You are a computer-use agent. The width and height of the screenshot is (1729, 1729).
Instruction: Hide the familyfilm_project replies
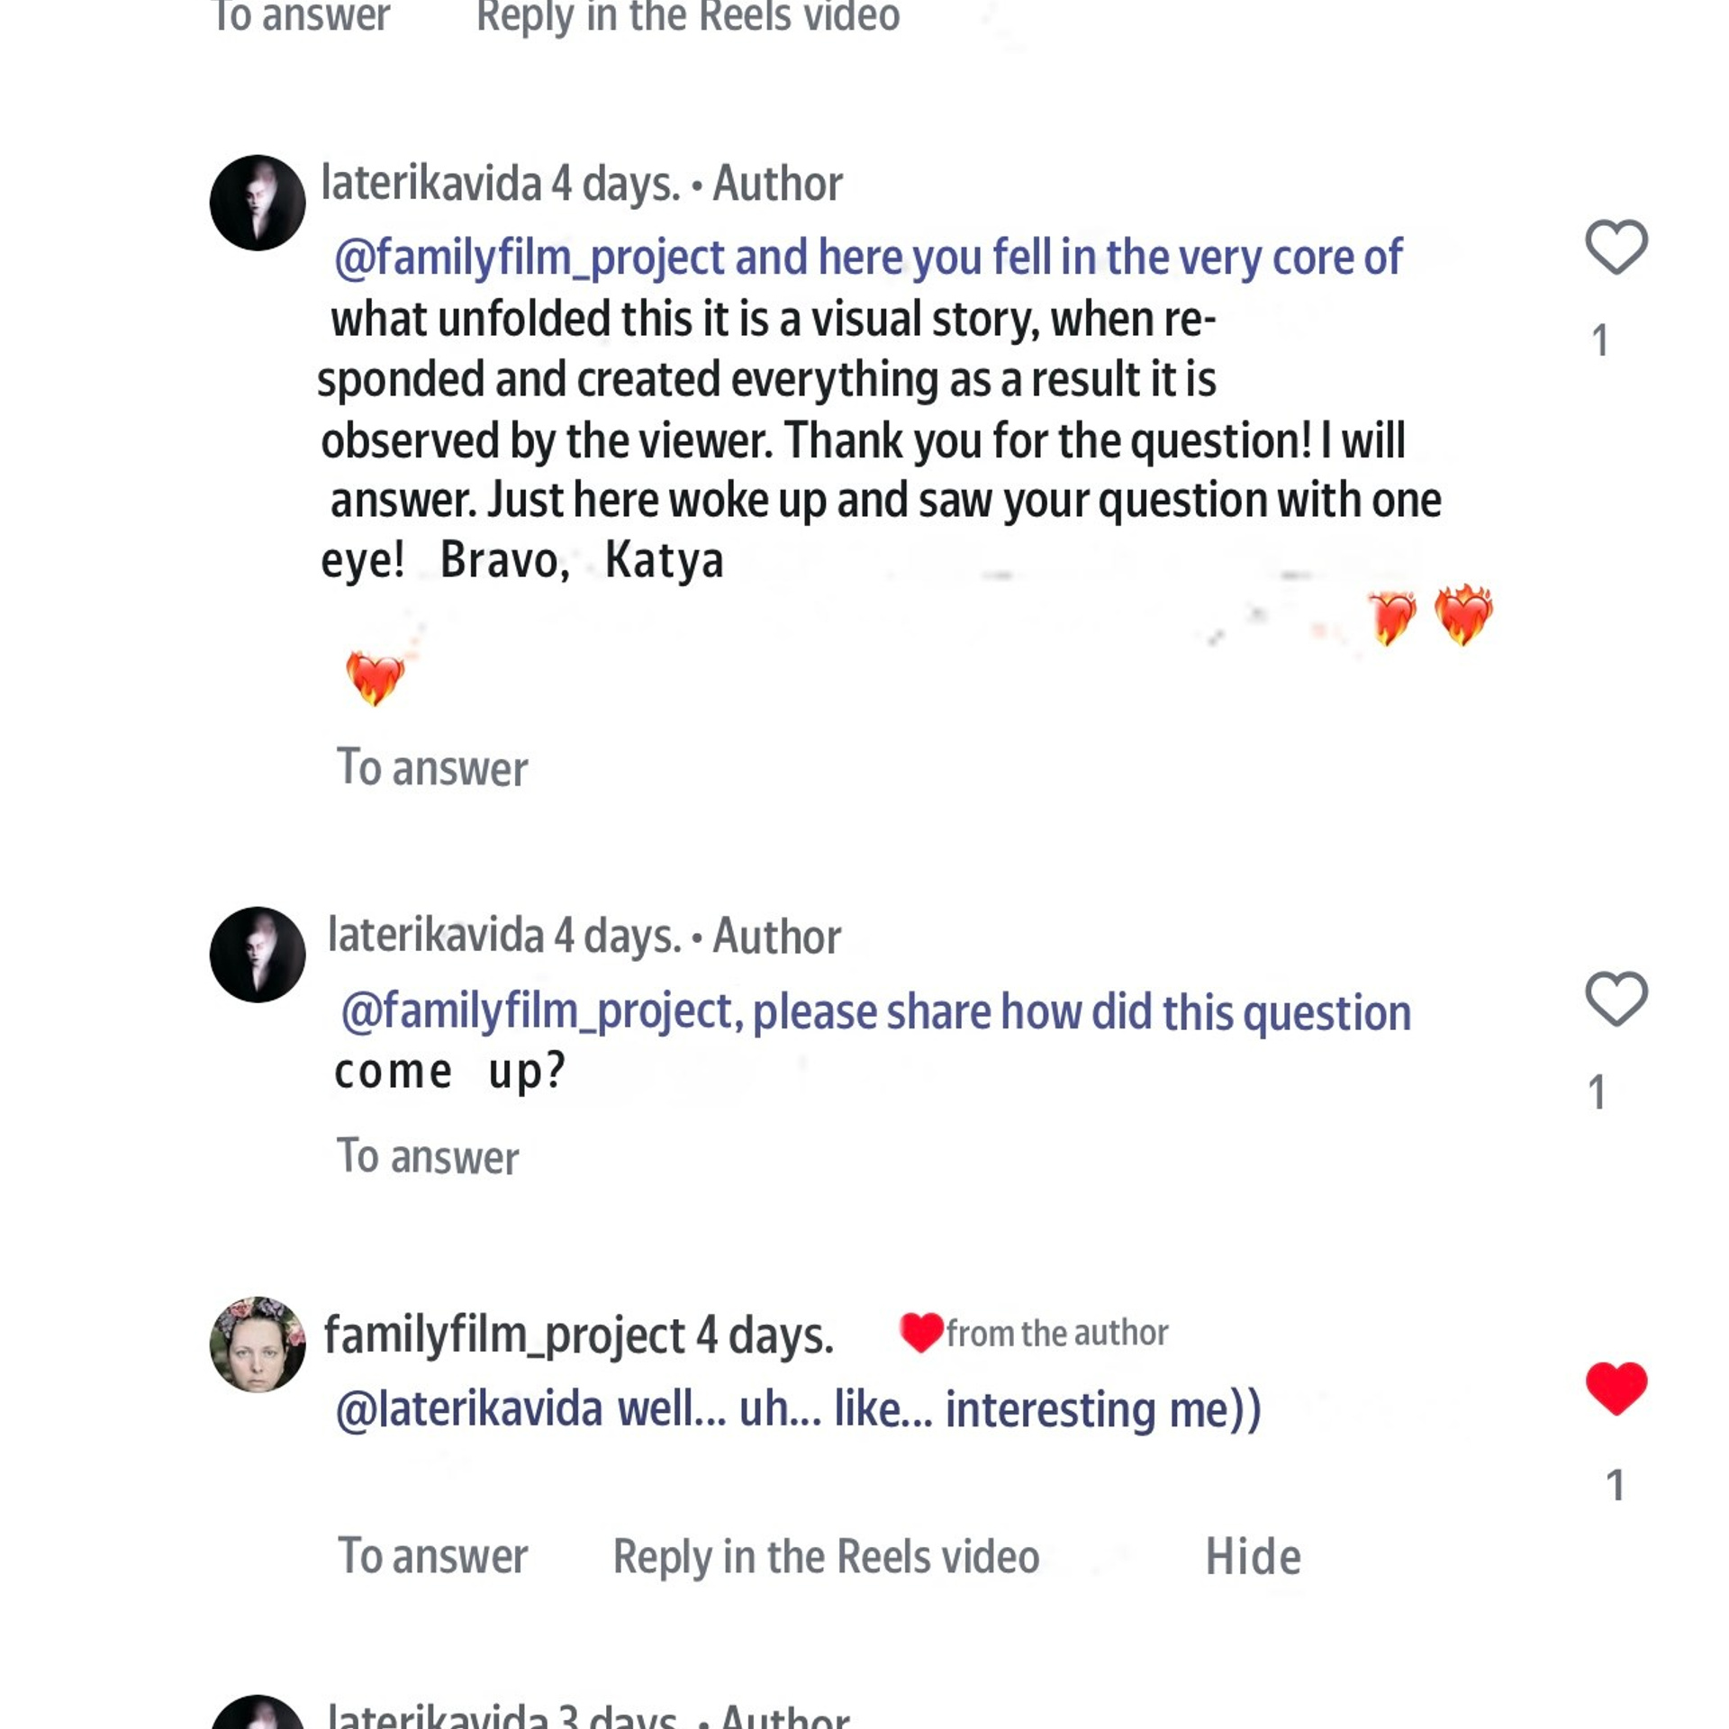pyautogui.click(x=1253, y=1556)
